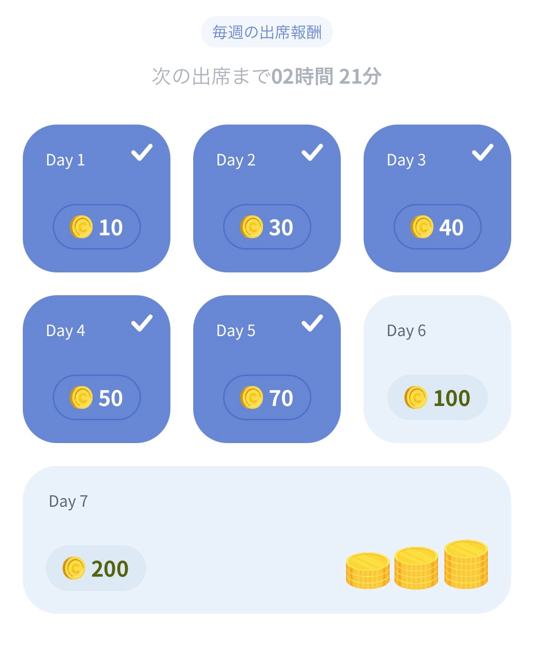
Task: Click the stacked gold coins illustration
Action: pos(417,566)
